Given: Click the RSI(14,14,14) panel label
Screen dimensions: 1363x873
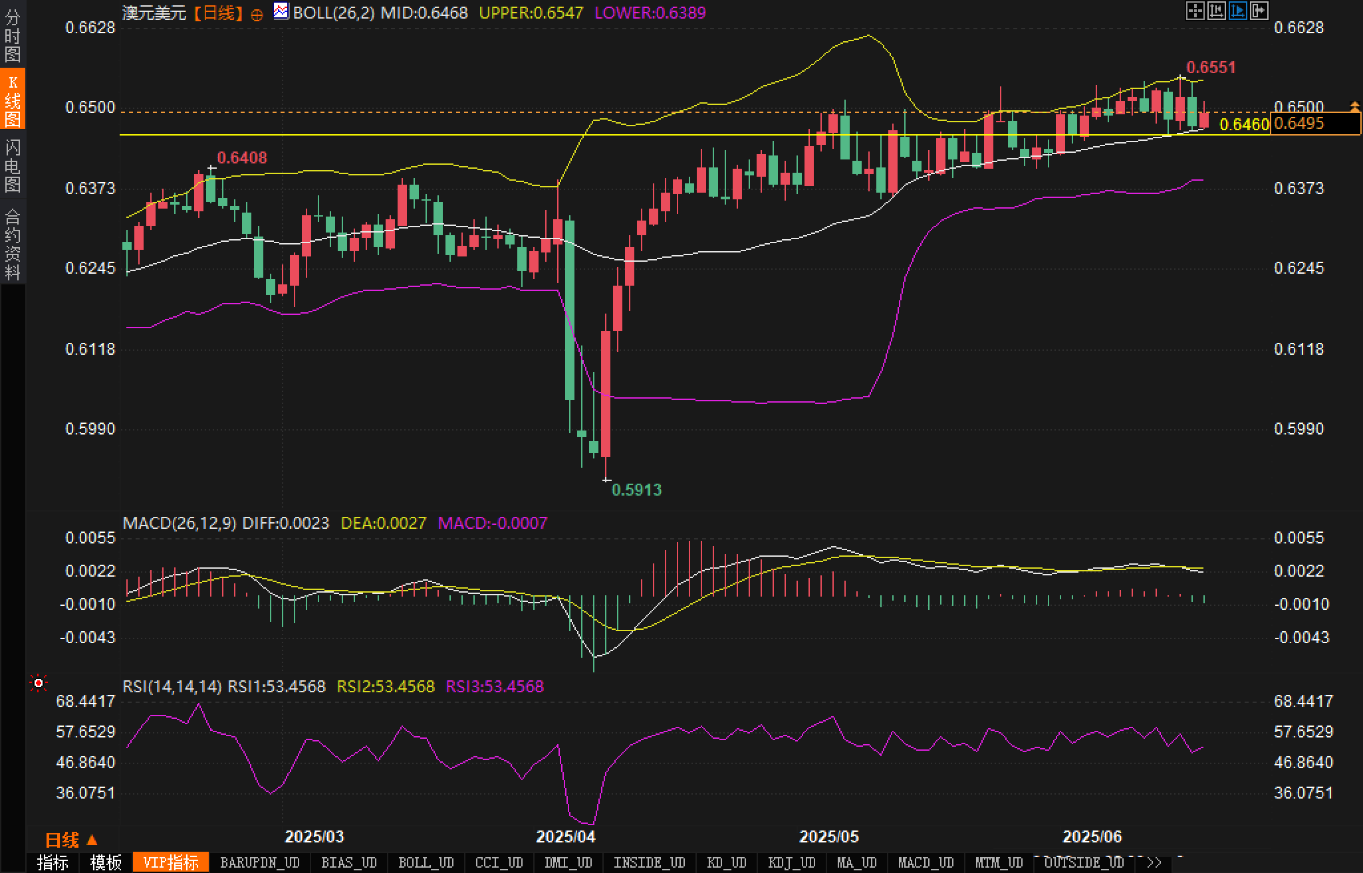Looking at the screenshot, I should click(172, 686).
